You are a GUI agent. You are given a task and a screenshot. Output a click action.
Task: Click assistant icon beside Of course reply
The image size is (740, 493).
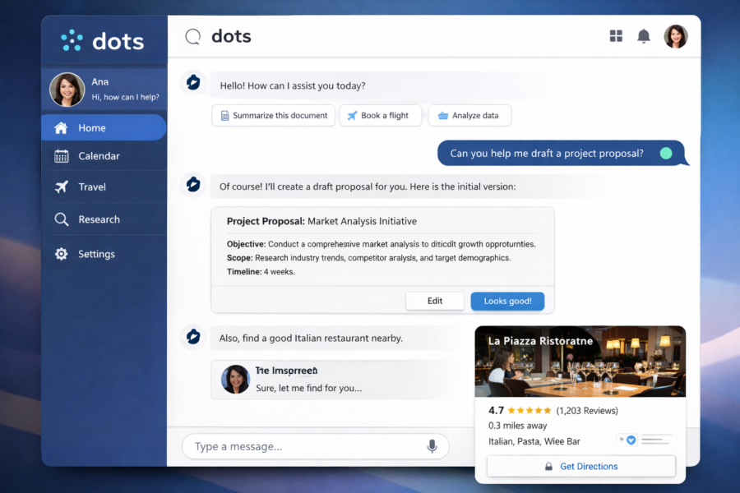coord(193,184)
